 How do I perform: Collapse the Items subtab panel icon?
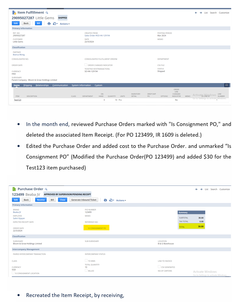click(226, 85)
